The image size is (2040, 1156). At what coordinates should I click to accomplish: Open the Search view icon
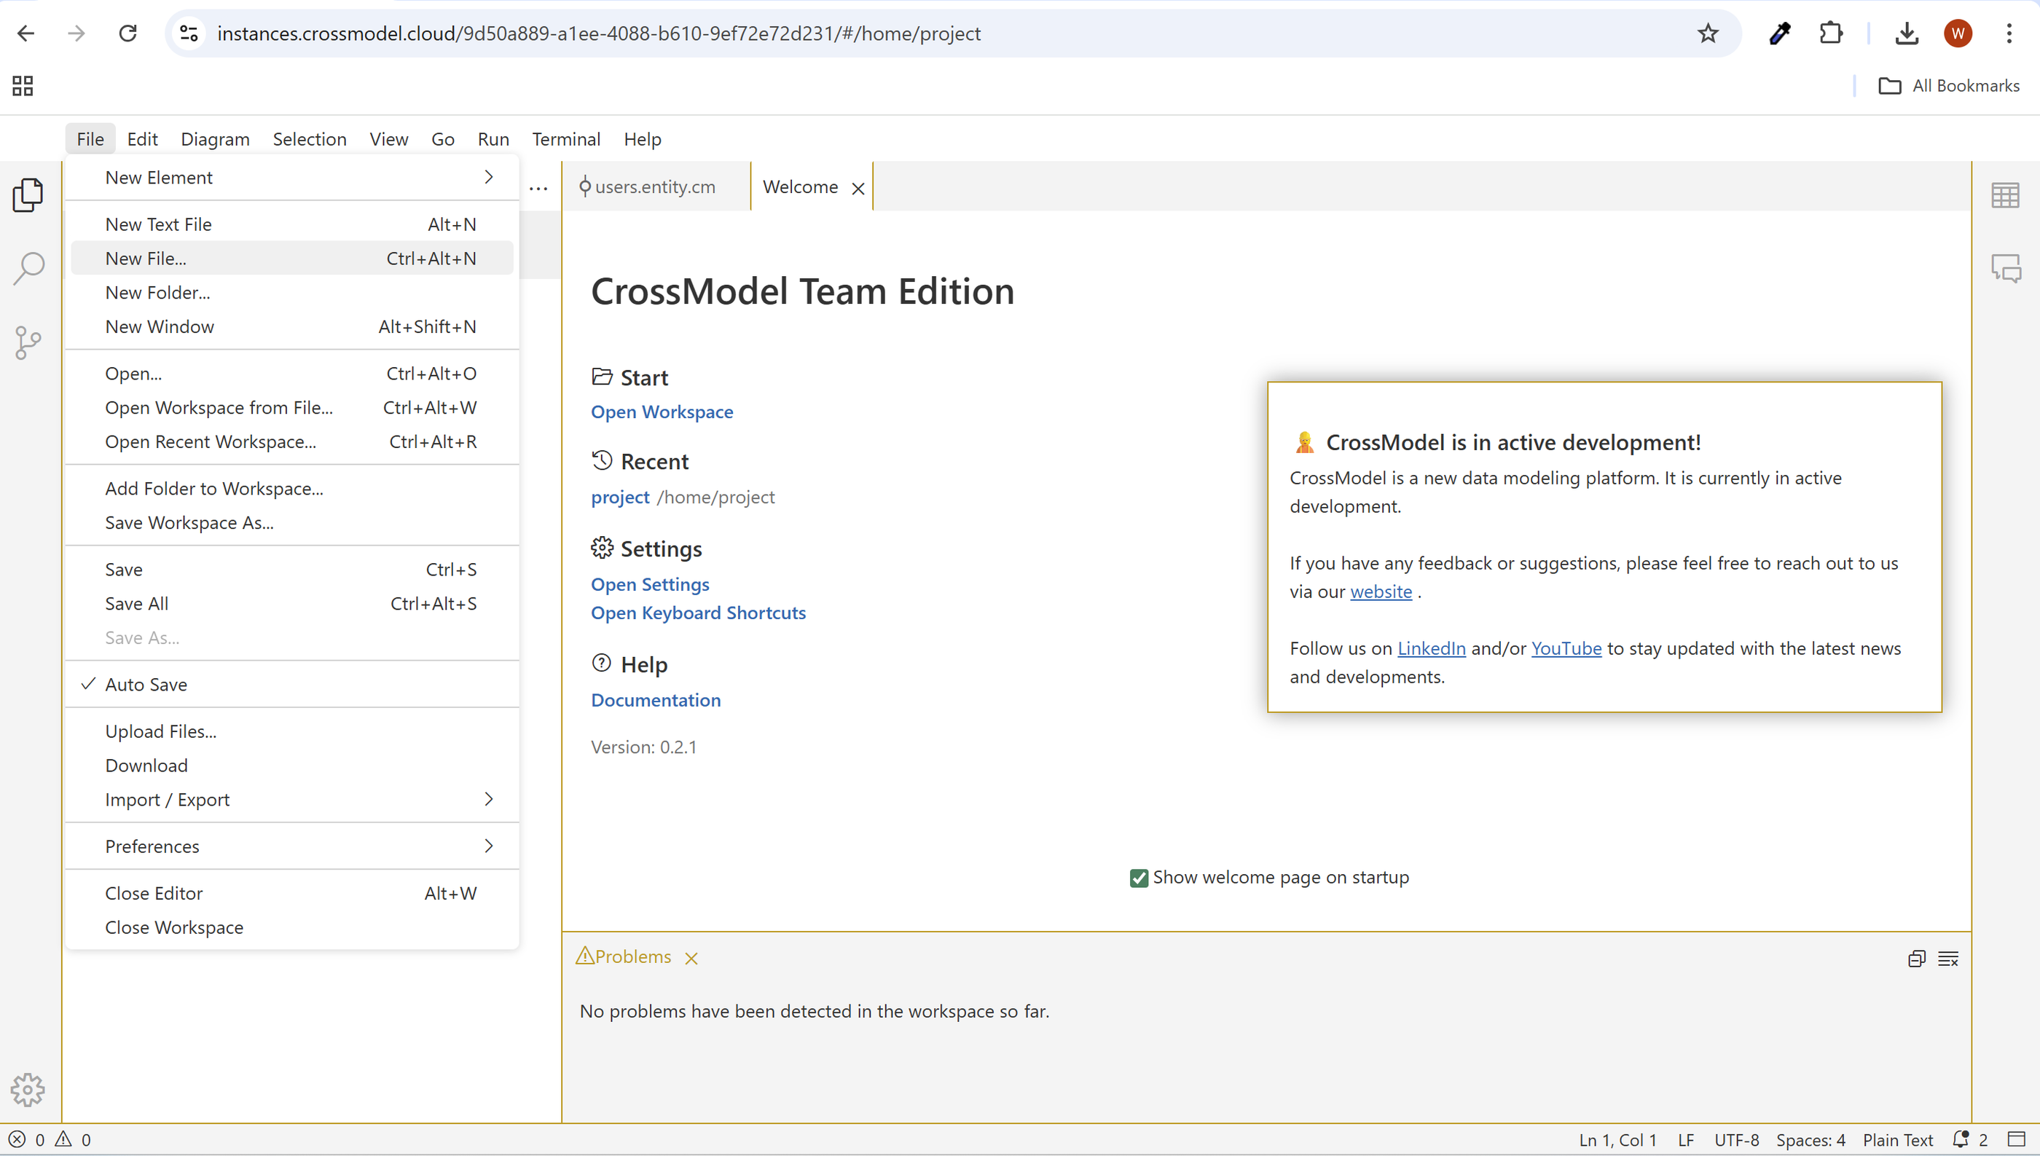[28, 268]
